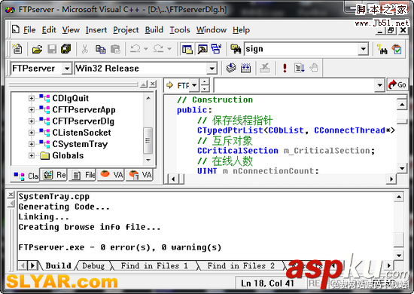
Task: Click the output pane scroll down arrow
Action: click(x=399, y=256)
